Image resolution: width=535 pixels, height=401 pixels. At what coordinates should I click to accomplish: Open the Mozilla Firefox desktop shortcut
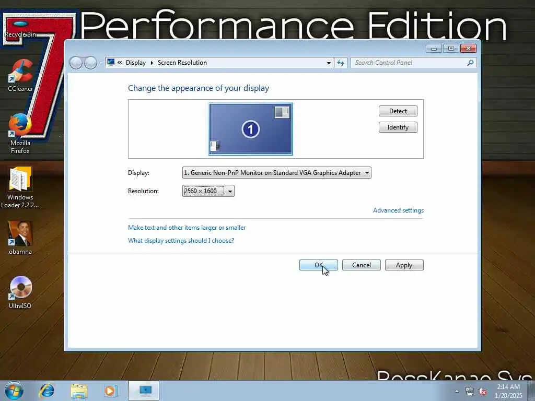coord(20,134)
